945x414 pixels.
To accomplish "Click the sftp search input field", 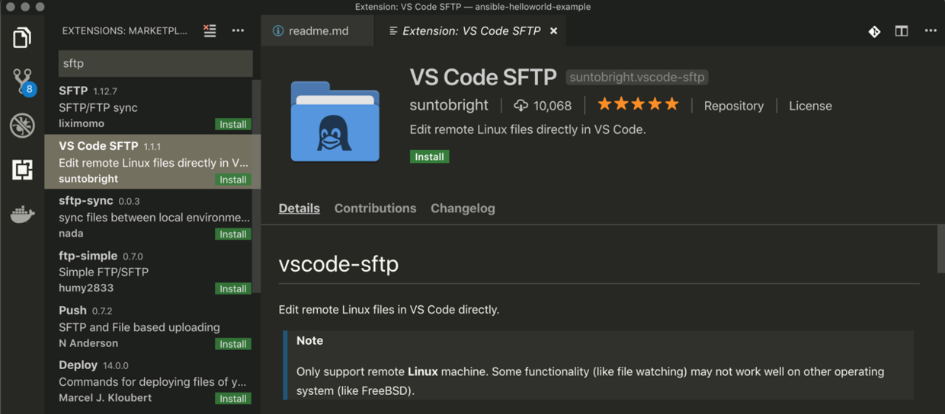I will [155, 64].
